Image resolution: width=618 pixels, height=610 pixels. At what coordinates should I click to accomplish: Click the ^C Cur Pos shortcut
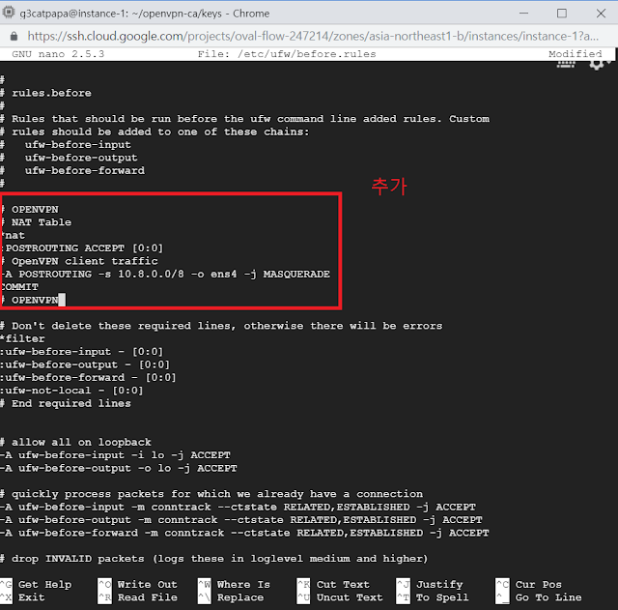[x=529, y=584]
